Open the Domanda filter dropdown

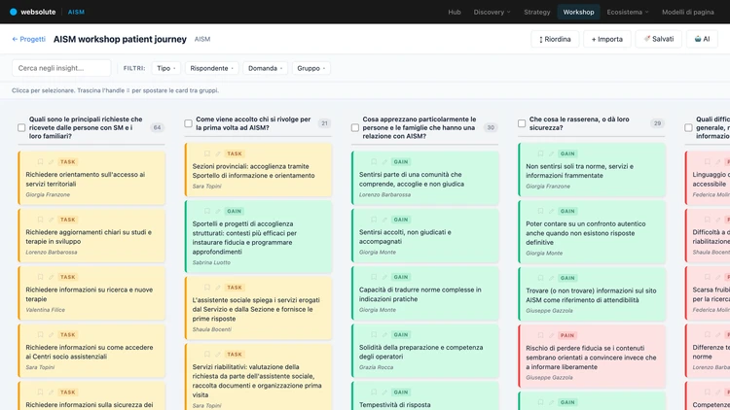point(265,68)
